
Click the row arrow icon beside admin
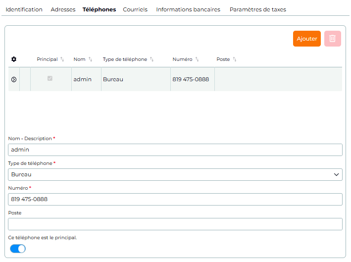pos(14,80)
